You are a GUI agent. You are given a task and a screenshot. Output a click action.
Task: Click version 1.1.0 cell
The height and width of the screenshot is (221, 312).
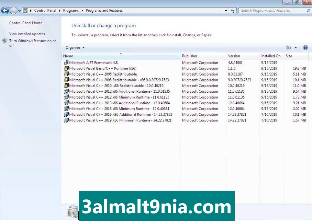coord(232,68)
